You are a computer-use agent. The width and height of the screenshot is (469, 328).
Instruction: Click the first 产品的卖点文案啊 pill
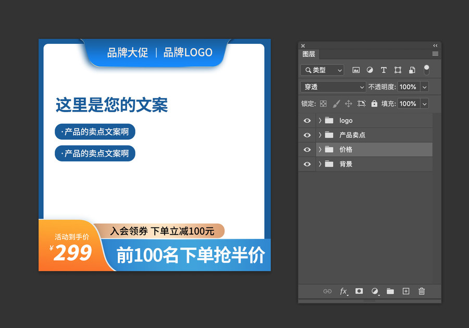click(x=95, y=132)
